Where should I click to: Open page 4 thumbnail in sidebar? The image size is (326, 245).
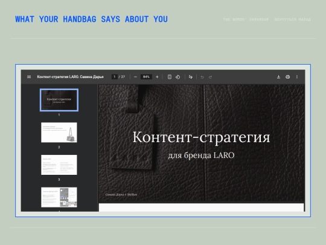59,197
